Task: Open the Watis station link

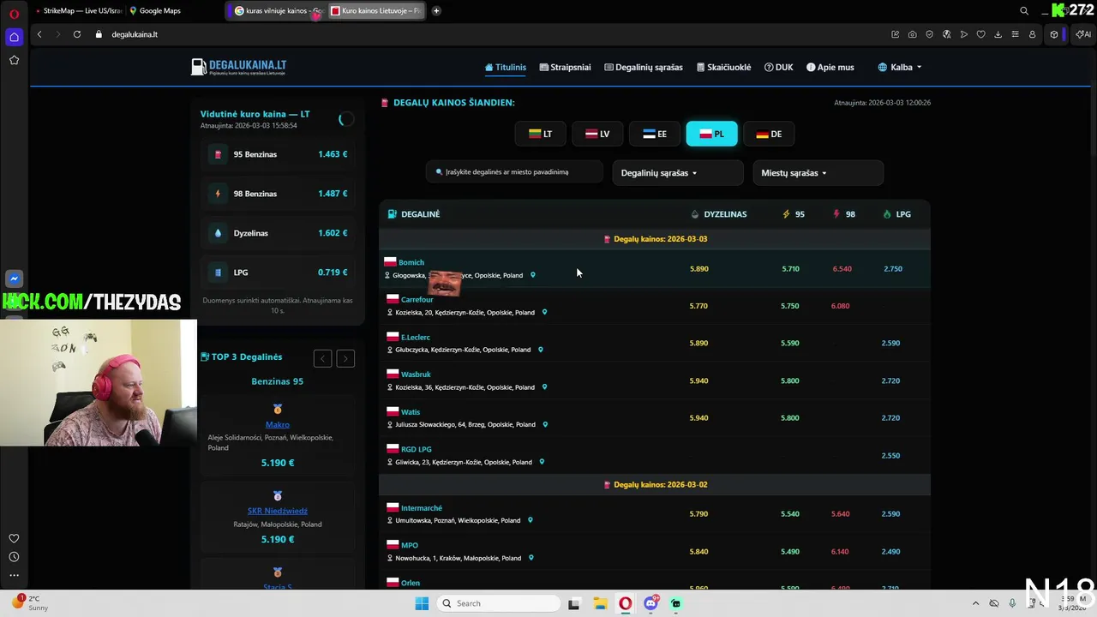Action: coord(411,412)
